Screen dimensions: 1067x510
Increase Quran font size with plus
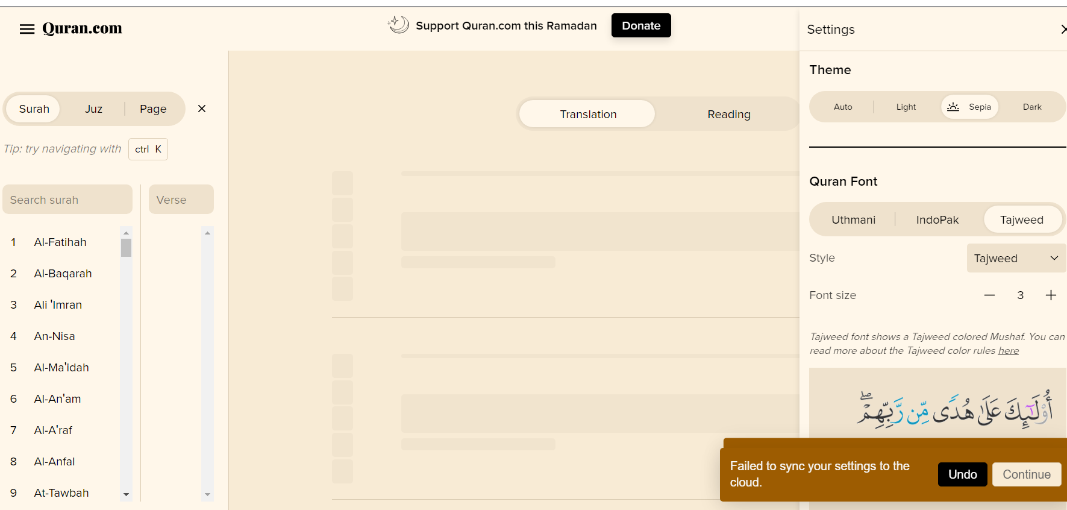click(x=1051, y=295)
